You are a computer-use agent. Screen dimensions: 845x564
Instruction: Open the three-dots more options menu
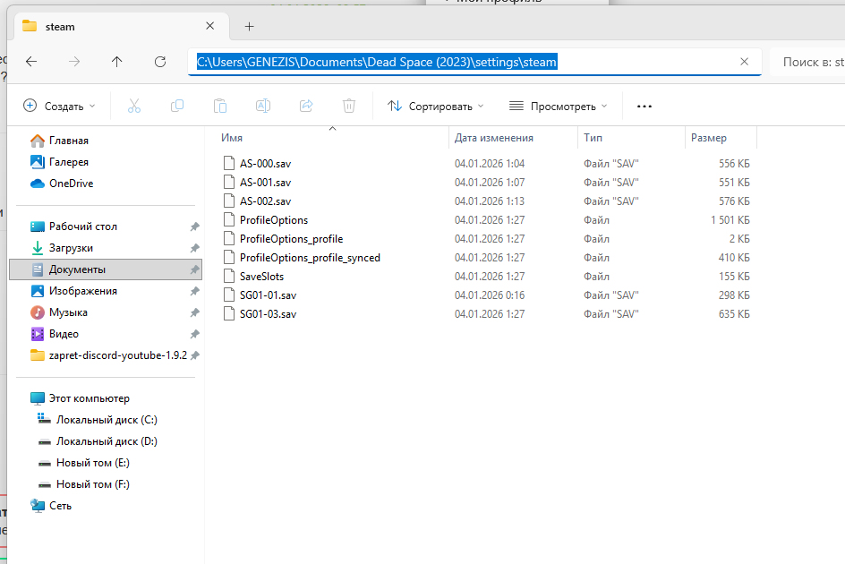(x=644, y=106)
